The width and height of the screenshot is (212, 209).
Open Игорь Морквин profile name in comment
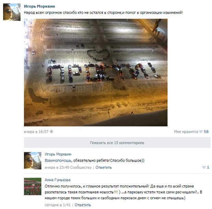pyautogui.click(x=58, y=154)
